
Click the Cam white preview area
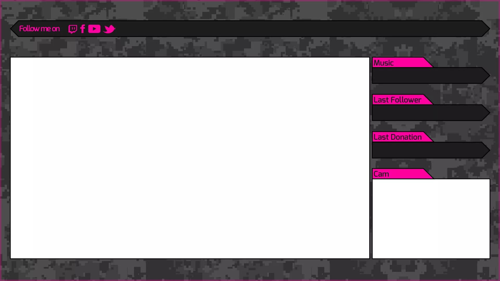click(431, 219)
